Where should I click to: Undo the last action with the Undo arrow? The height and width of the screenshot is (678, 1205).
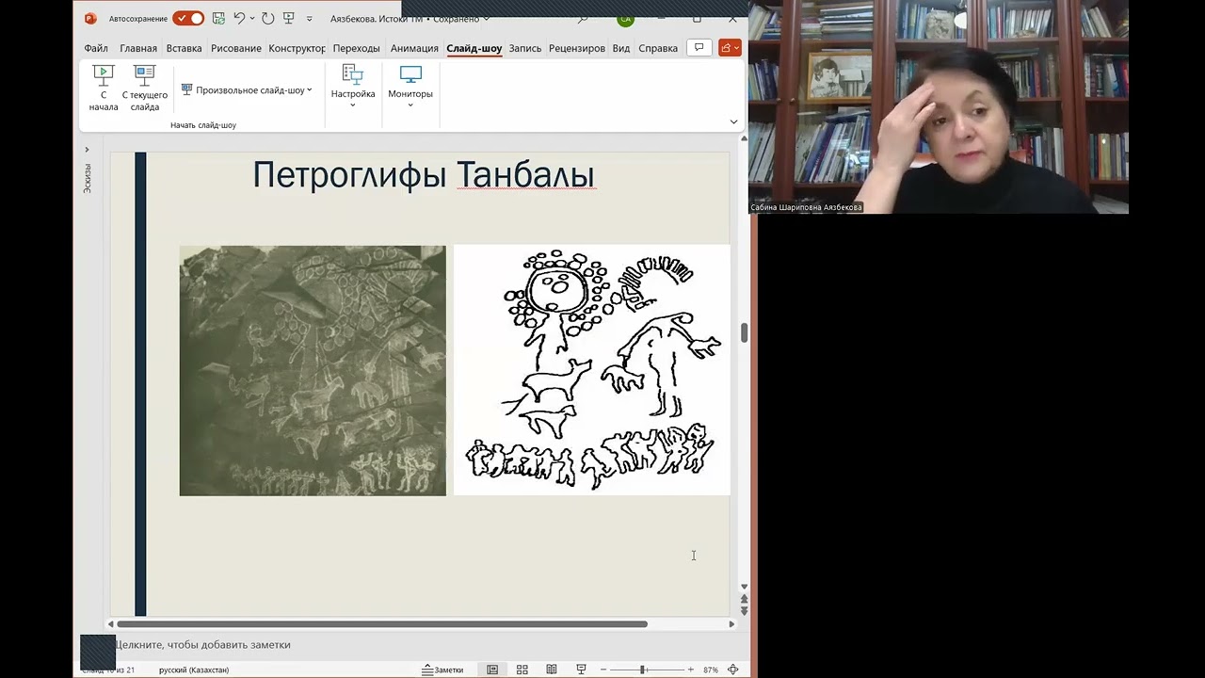(x=239, y=18)
